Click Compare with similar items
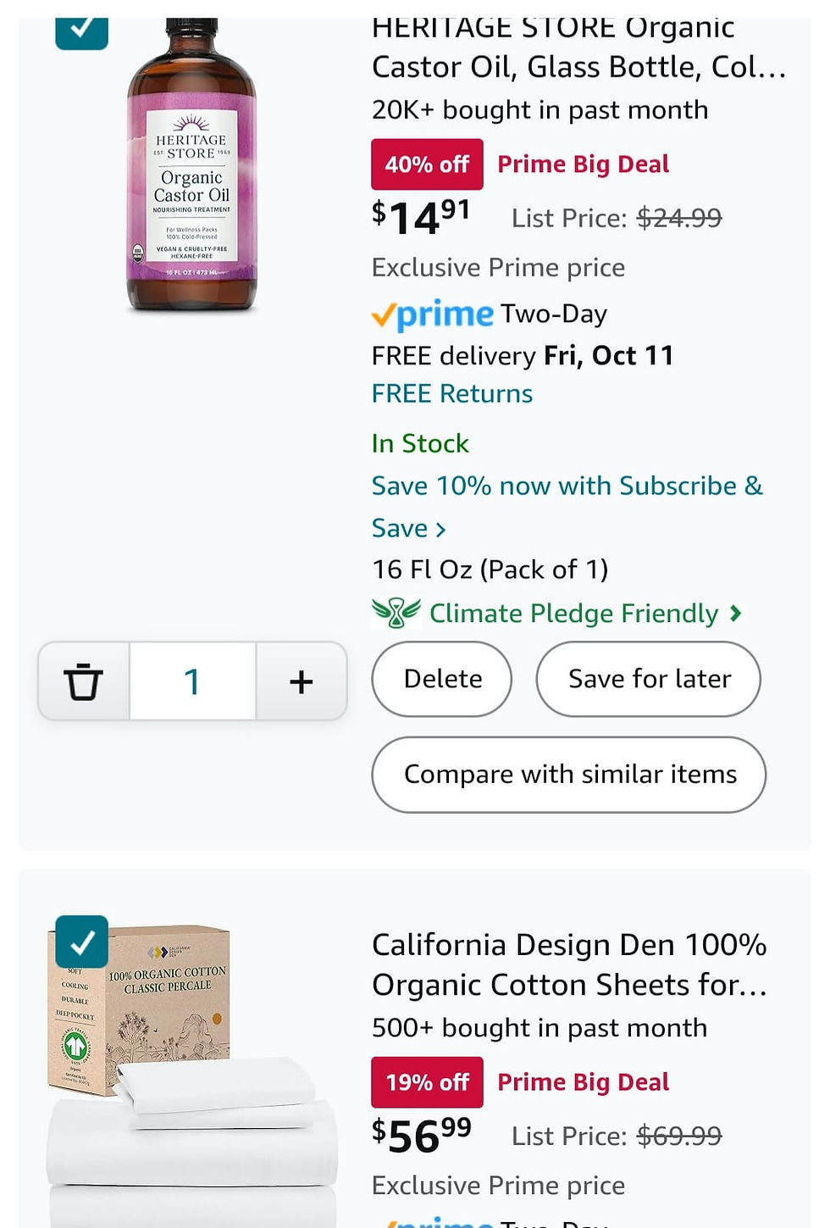The height and width of the screenshot is (1228, 830). click(569, 775)
